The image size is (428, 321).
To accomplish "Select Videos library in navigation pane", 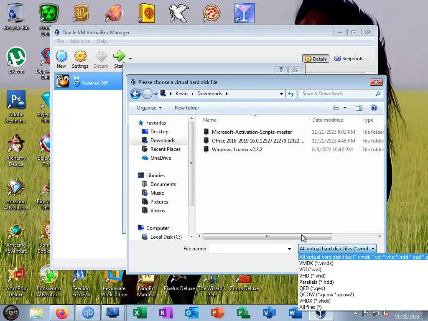I will pos(158,211).
